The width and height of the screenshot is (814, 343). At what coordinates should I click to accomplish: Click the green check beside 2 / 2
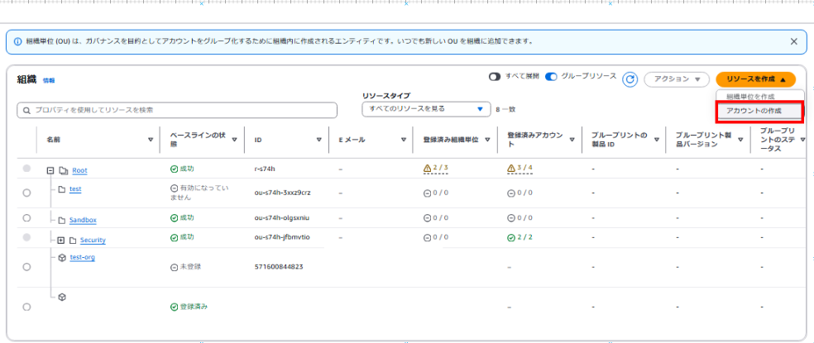[x=511, y=237]
